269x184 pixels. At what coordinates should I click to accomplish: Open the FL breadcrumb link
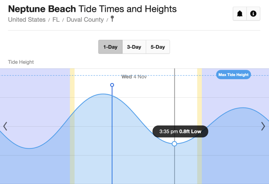coord(56,20)
